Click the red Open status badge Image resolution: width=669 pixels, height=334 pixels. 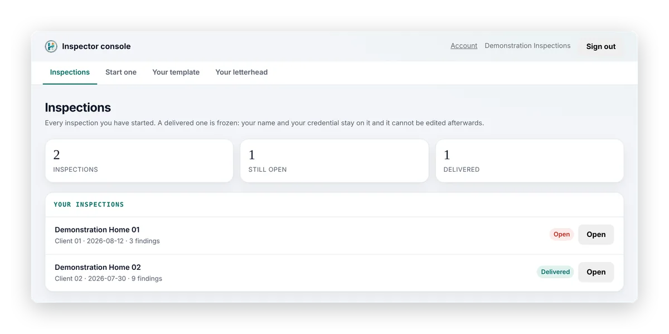coord(561,234)
